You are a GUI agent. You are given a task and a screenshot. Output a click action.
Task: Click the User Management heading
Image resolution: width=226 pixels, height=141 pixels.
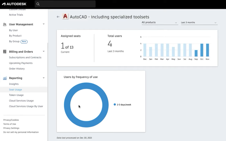[21, 24]
